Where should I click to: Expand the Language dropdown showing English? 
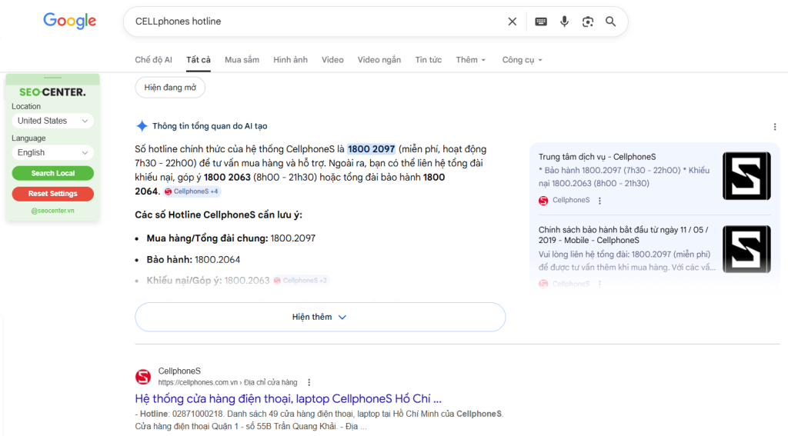click(53, 153)
